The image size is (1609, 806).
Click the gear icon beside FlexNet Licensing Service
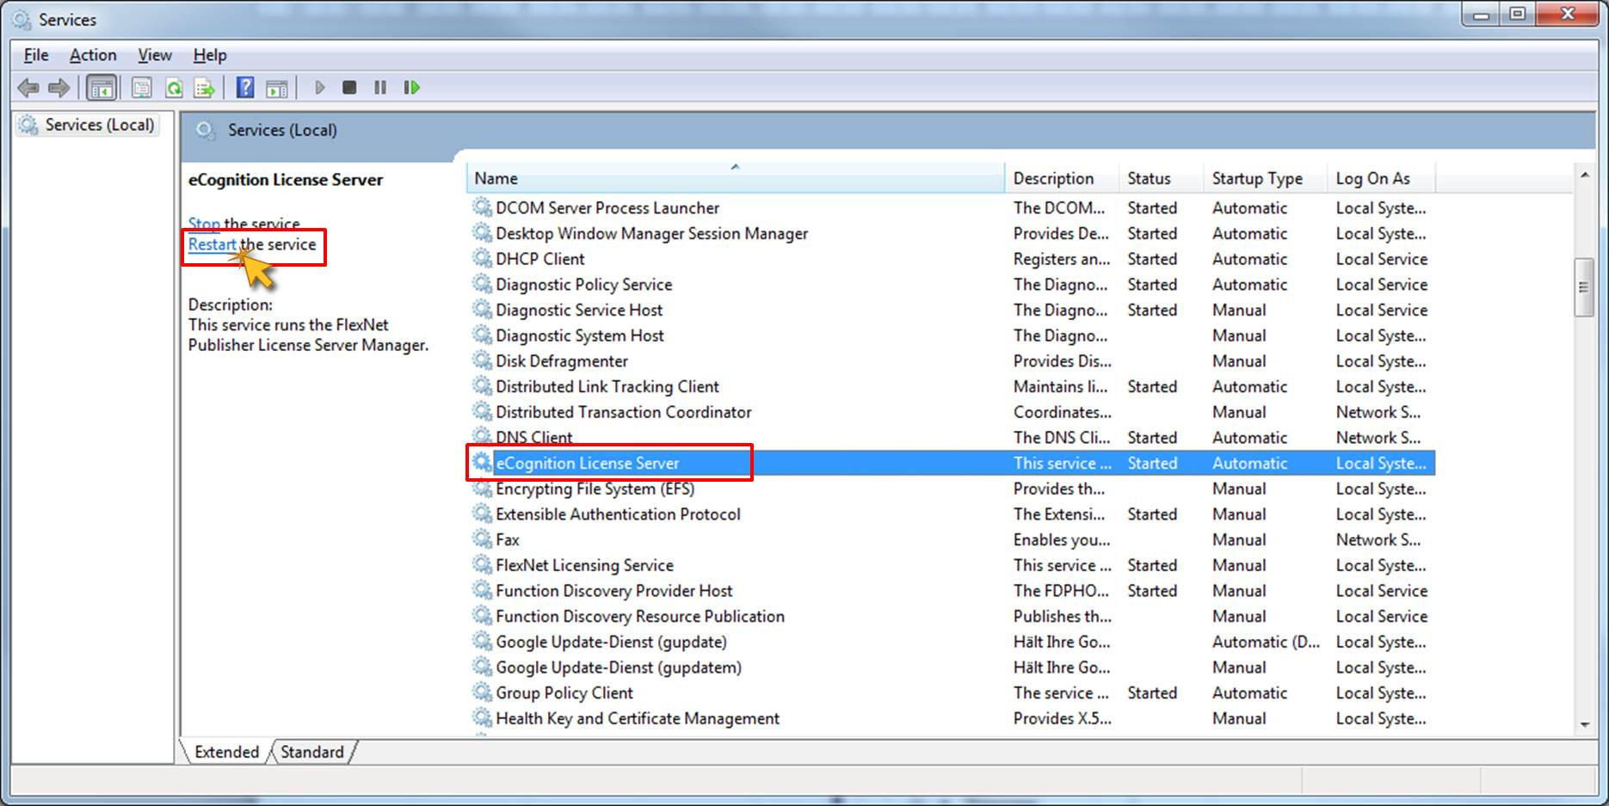click(x=482, y=565)
